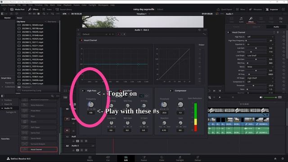Click the speaker volume icon
The width and height of the screenshot is (288, 162).
pyautogui.click(x=261, y=97)
